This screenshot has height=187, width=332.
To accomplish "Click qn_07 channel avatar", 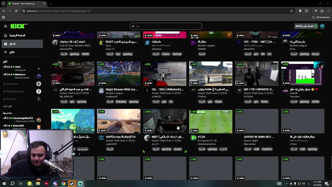I will pos(147,138).
